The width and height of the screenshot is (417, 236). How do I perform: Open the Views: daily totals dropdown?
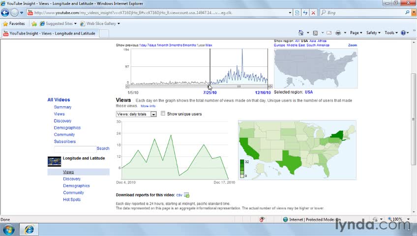[136, 114]
